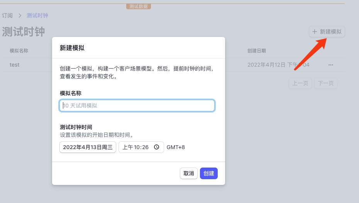Image resolution: width=359 pixels, height=203 pixels.
Task: Go to 订阅 in the breadcrumb
Action: pos(7,15)
